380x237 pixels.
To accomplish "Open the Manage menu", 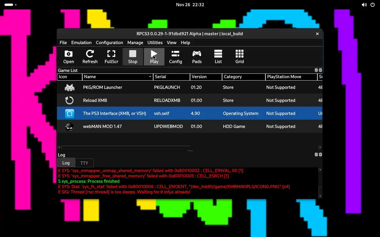I will pyautogui.click(x=135, y=43).
